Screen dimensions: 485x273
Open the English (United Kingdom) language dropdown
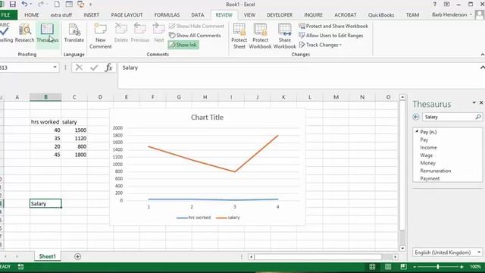click(447, 253)
